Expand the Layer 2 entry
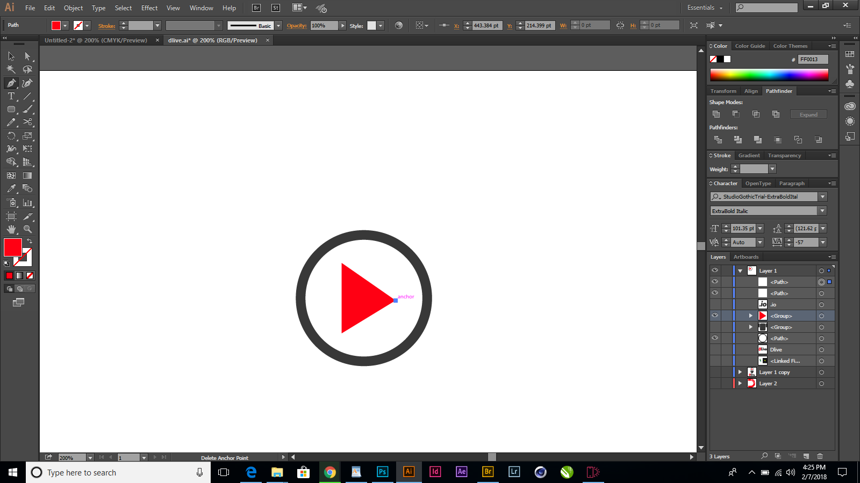The height and width of the screenshot is (483, 860). point(741,383)
